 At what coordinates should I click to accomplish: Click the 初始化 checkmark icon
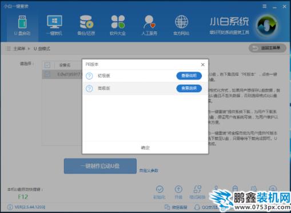[160, 189]
